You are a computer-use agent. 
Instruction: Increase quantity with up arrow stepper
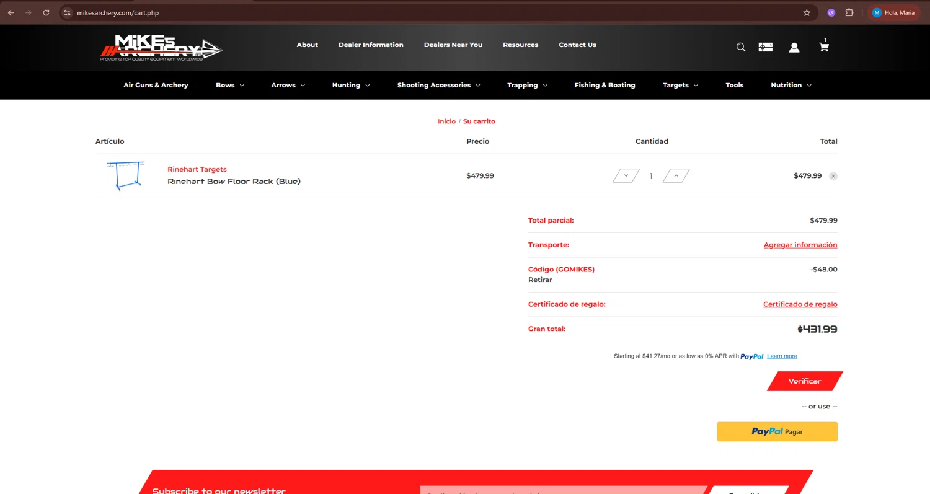pyautogui.click(x=676, y=175)
